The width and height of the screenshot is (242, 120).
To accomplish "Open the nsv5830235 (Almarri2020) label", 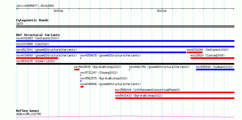I will click(x=36, y=61).
